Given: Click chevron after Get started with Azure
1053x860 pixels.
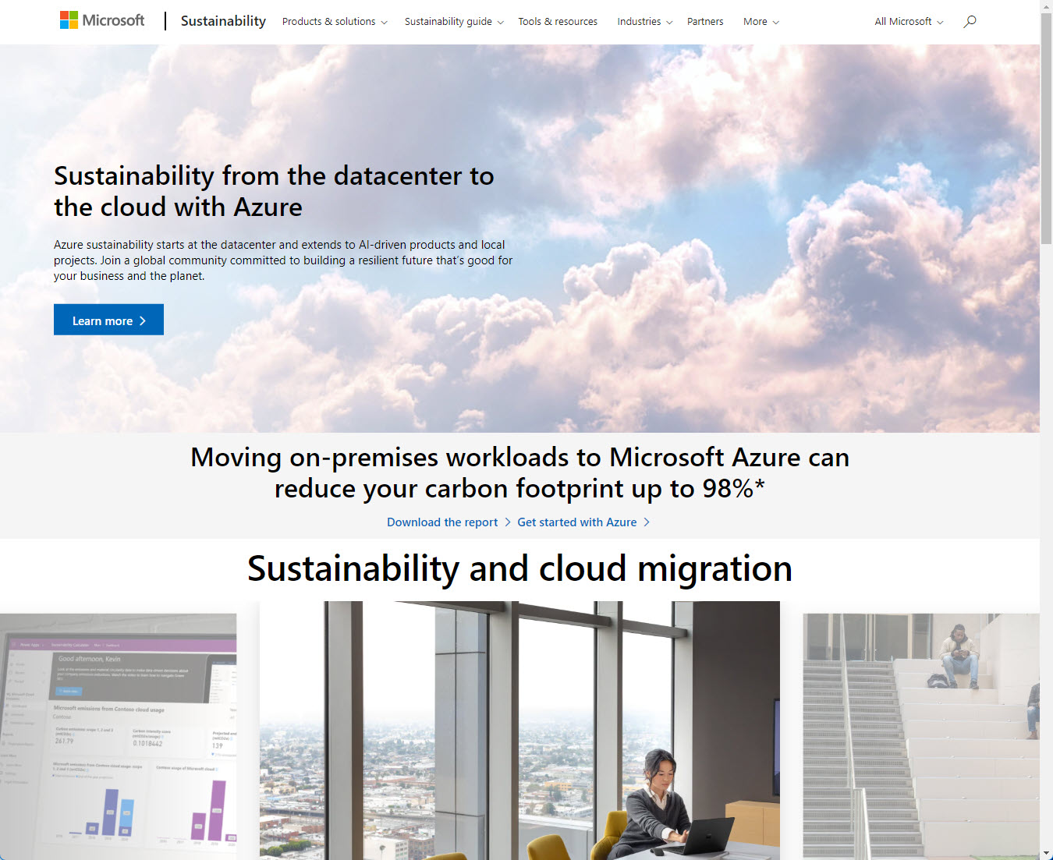Looking at the screenshot, I should 647,522.
